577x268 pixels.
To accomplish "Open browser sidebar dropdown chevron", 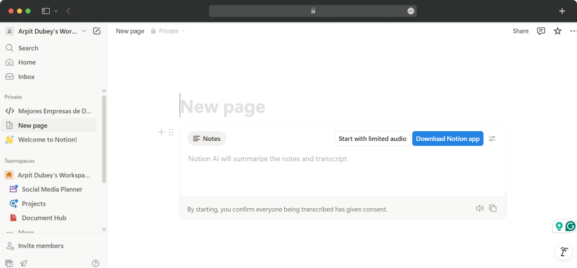I will point(56,11).
